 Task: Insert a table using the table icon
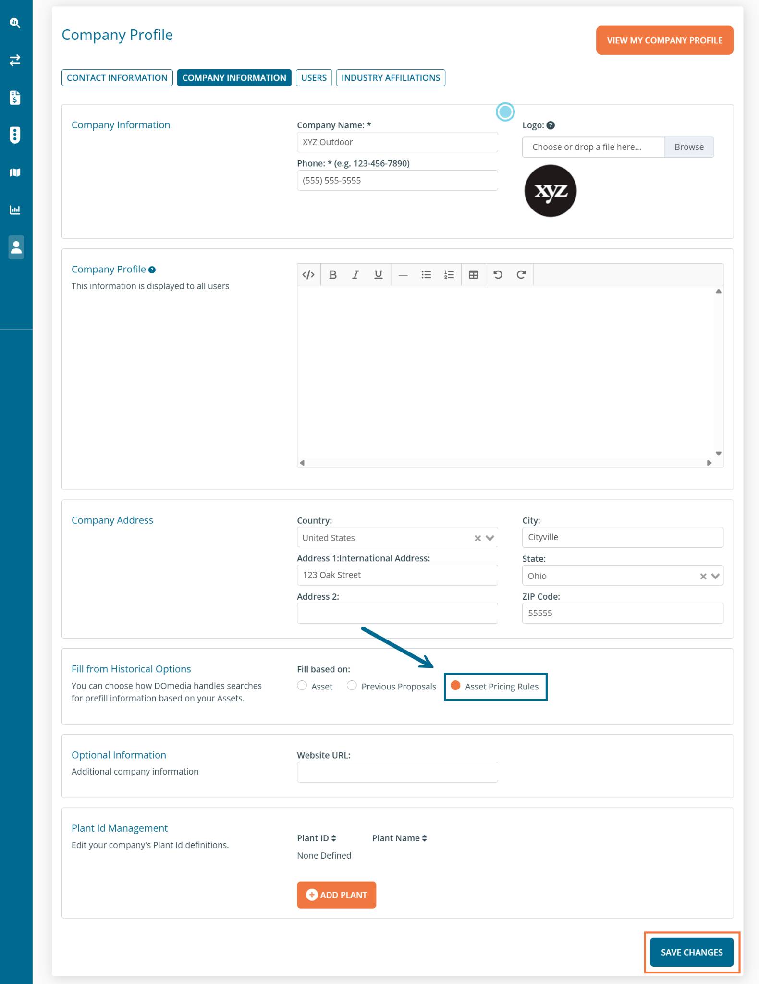[474, 274]
